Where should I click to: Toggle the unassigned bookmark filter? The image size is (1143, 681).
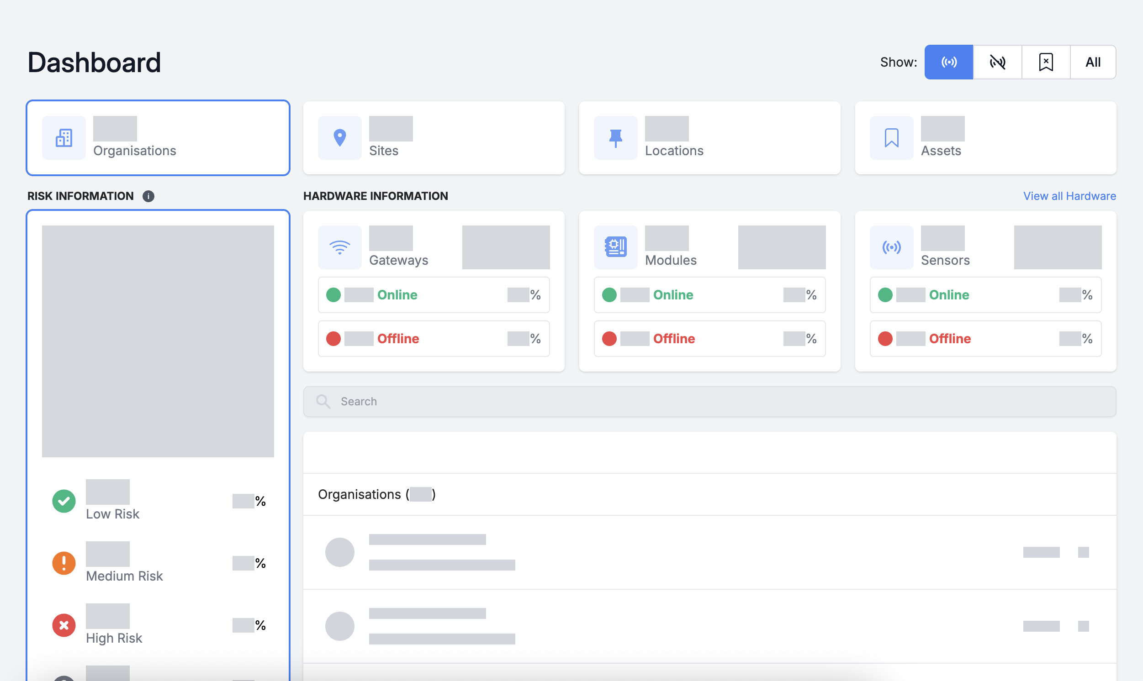[x=1046, y=62]
